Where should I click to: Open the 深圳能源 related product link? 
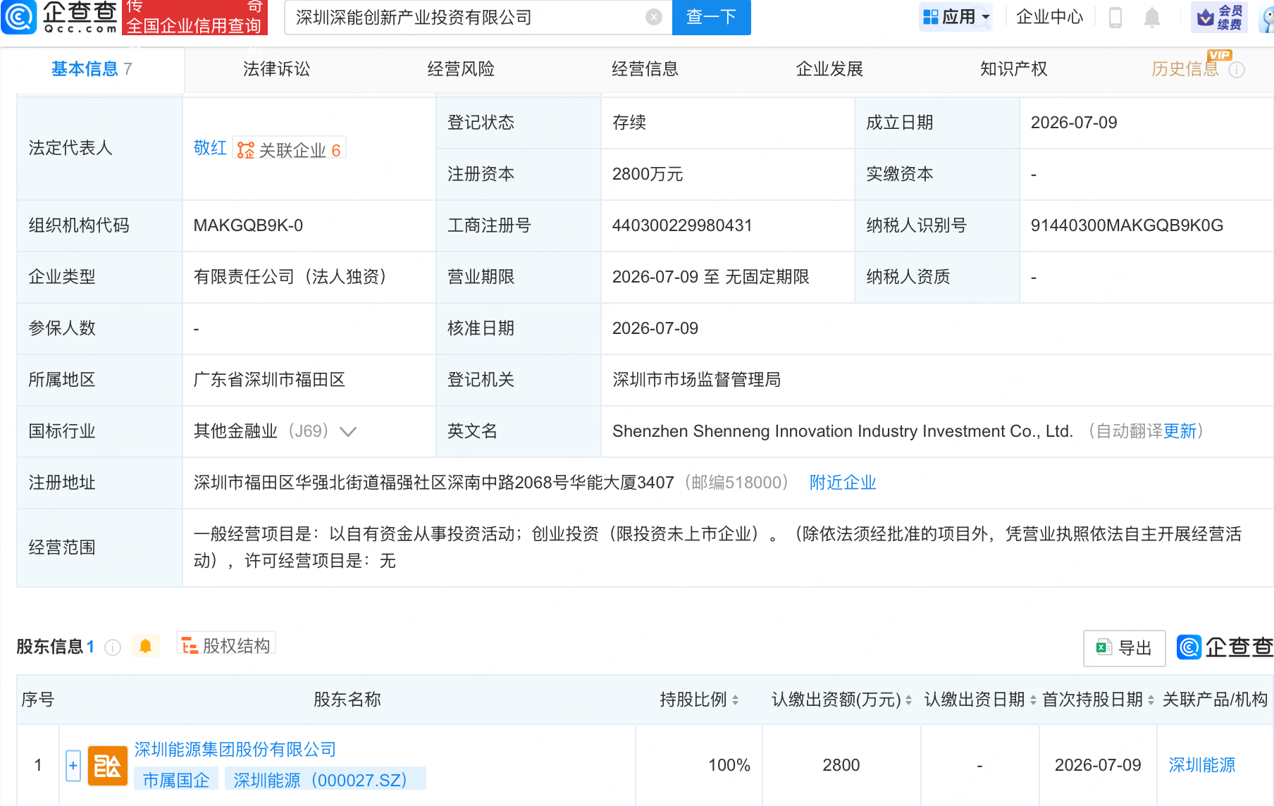click(1202, 765)
